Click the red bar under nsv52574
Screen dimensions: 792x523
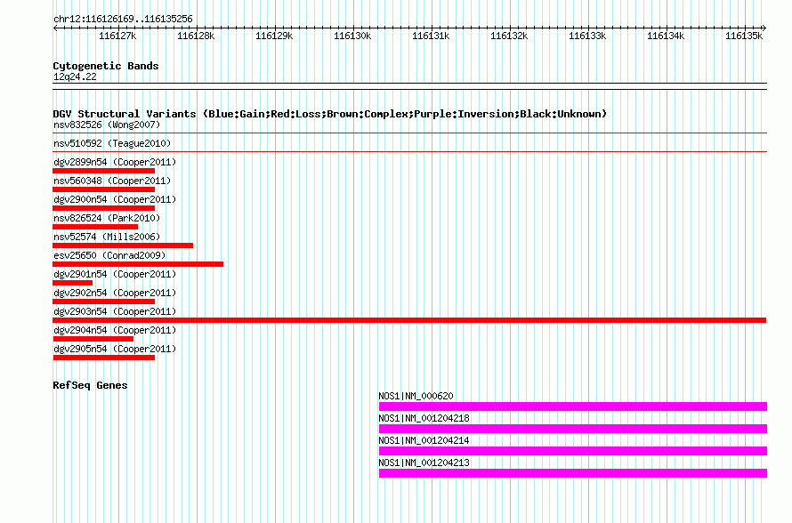click(123, 245)
